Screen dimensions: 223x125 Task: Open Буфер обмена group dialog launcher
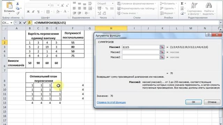[x=22, y=18]
